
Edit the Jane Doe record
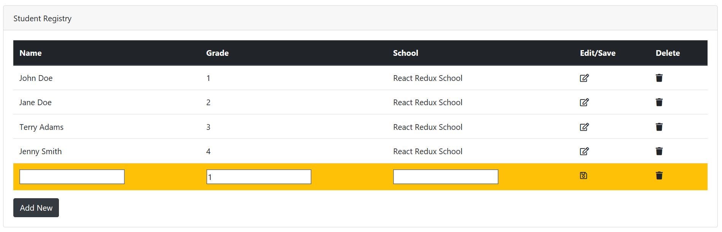tap(584, 102)
